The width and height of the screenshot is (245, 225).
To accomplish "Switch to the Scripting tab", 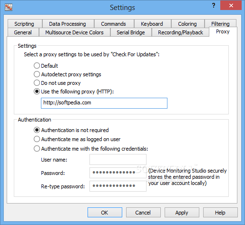I will coord(25,24).
